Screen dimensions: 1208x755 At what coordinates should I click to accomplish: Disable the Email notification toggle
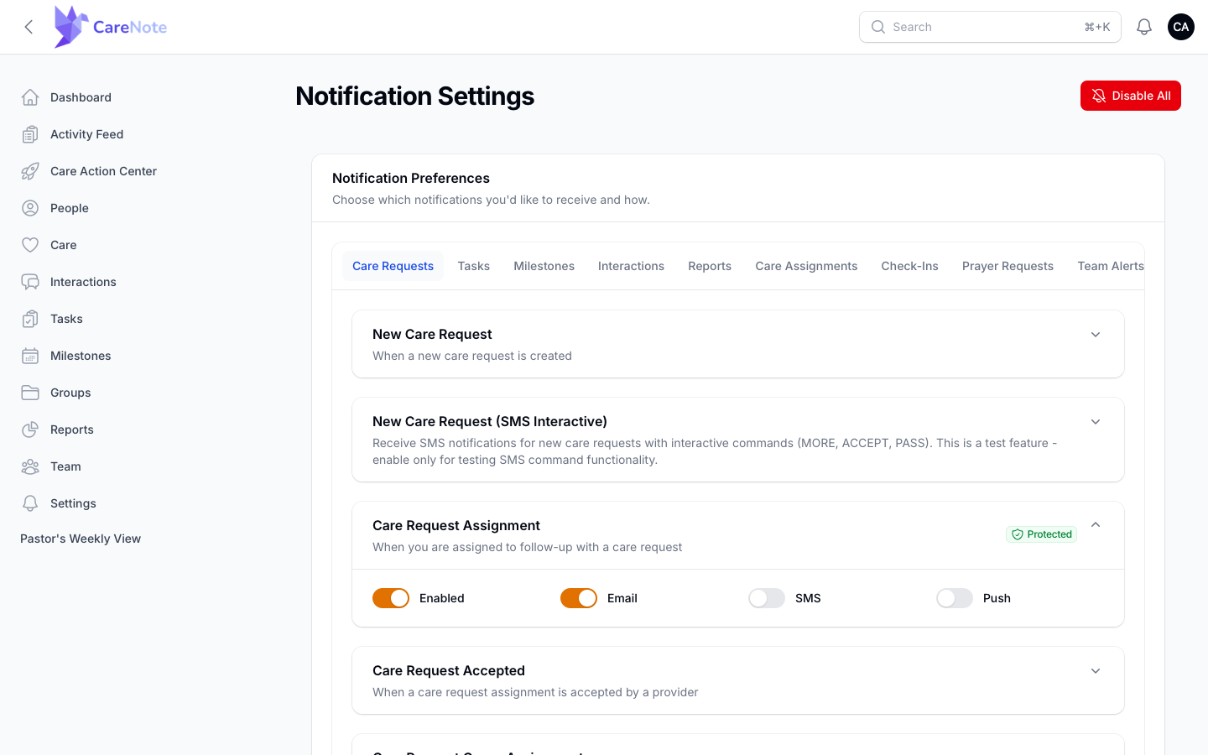coord(579,598)
